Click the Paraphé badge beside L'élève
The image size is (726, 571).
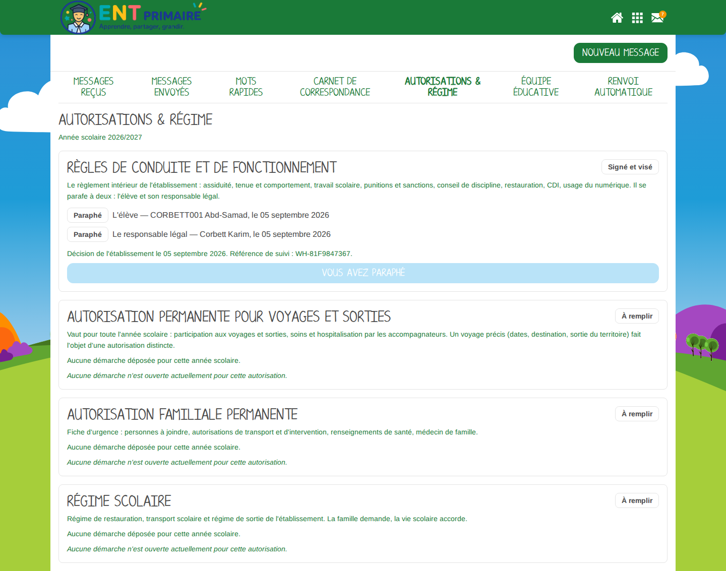point(88,215)
